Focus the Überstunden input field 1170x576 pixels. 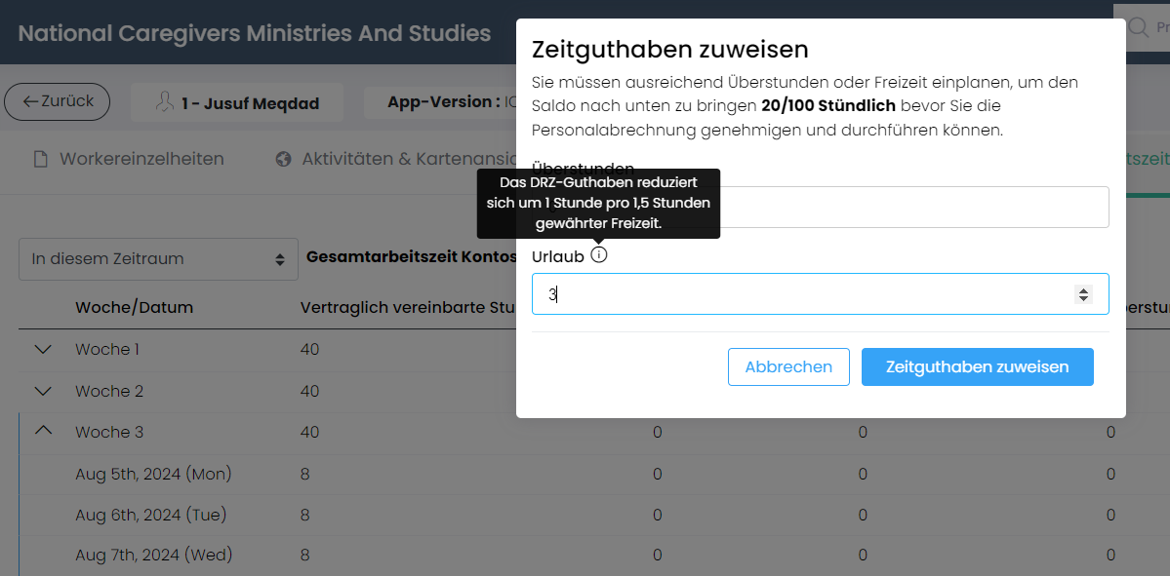click(x=820, y=208)
